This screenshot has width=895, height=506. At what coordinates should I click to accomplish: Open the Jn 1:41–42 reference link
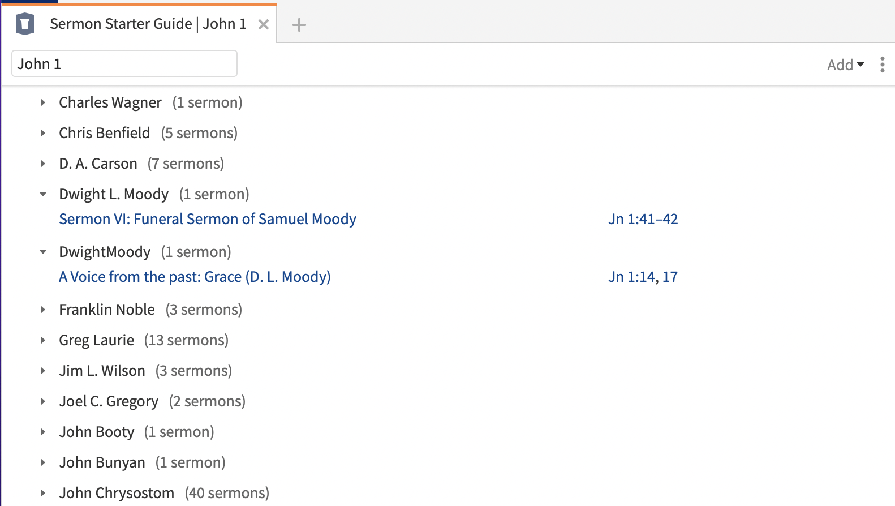point(643,219)
